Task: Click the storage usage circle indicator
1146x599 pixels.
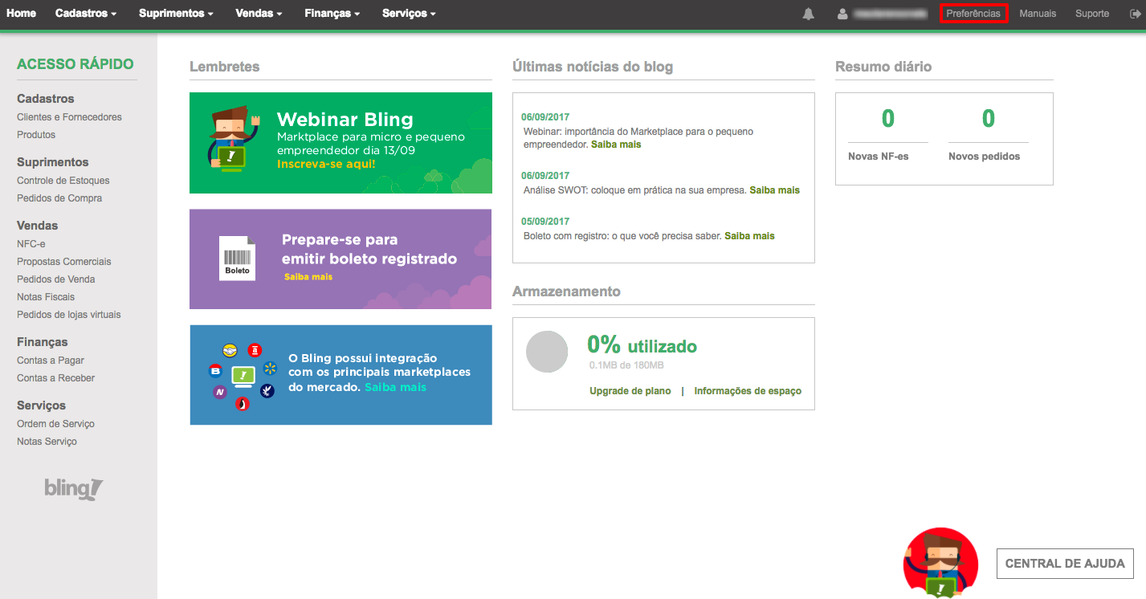Action: click(547, 352)
